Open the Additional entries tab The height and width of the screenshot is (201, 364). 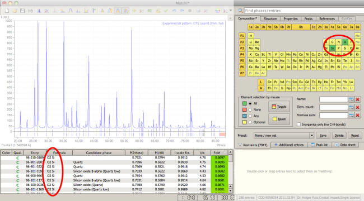pos(289,145)
